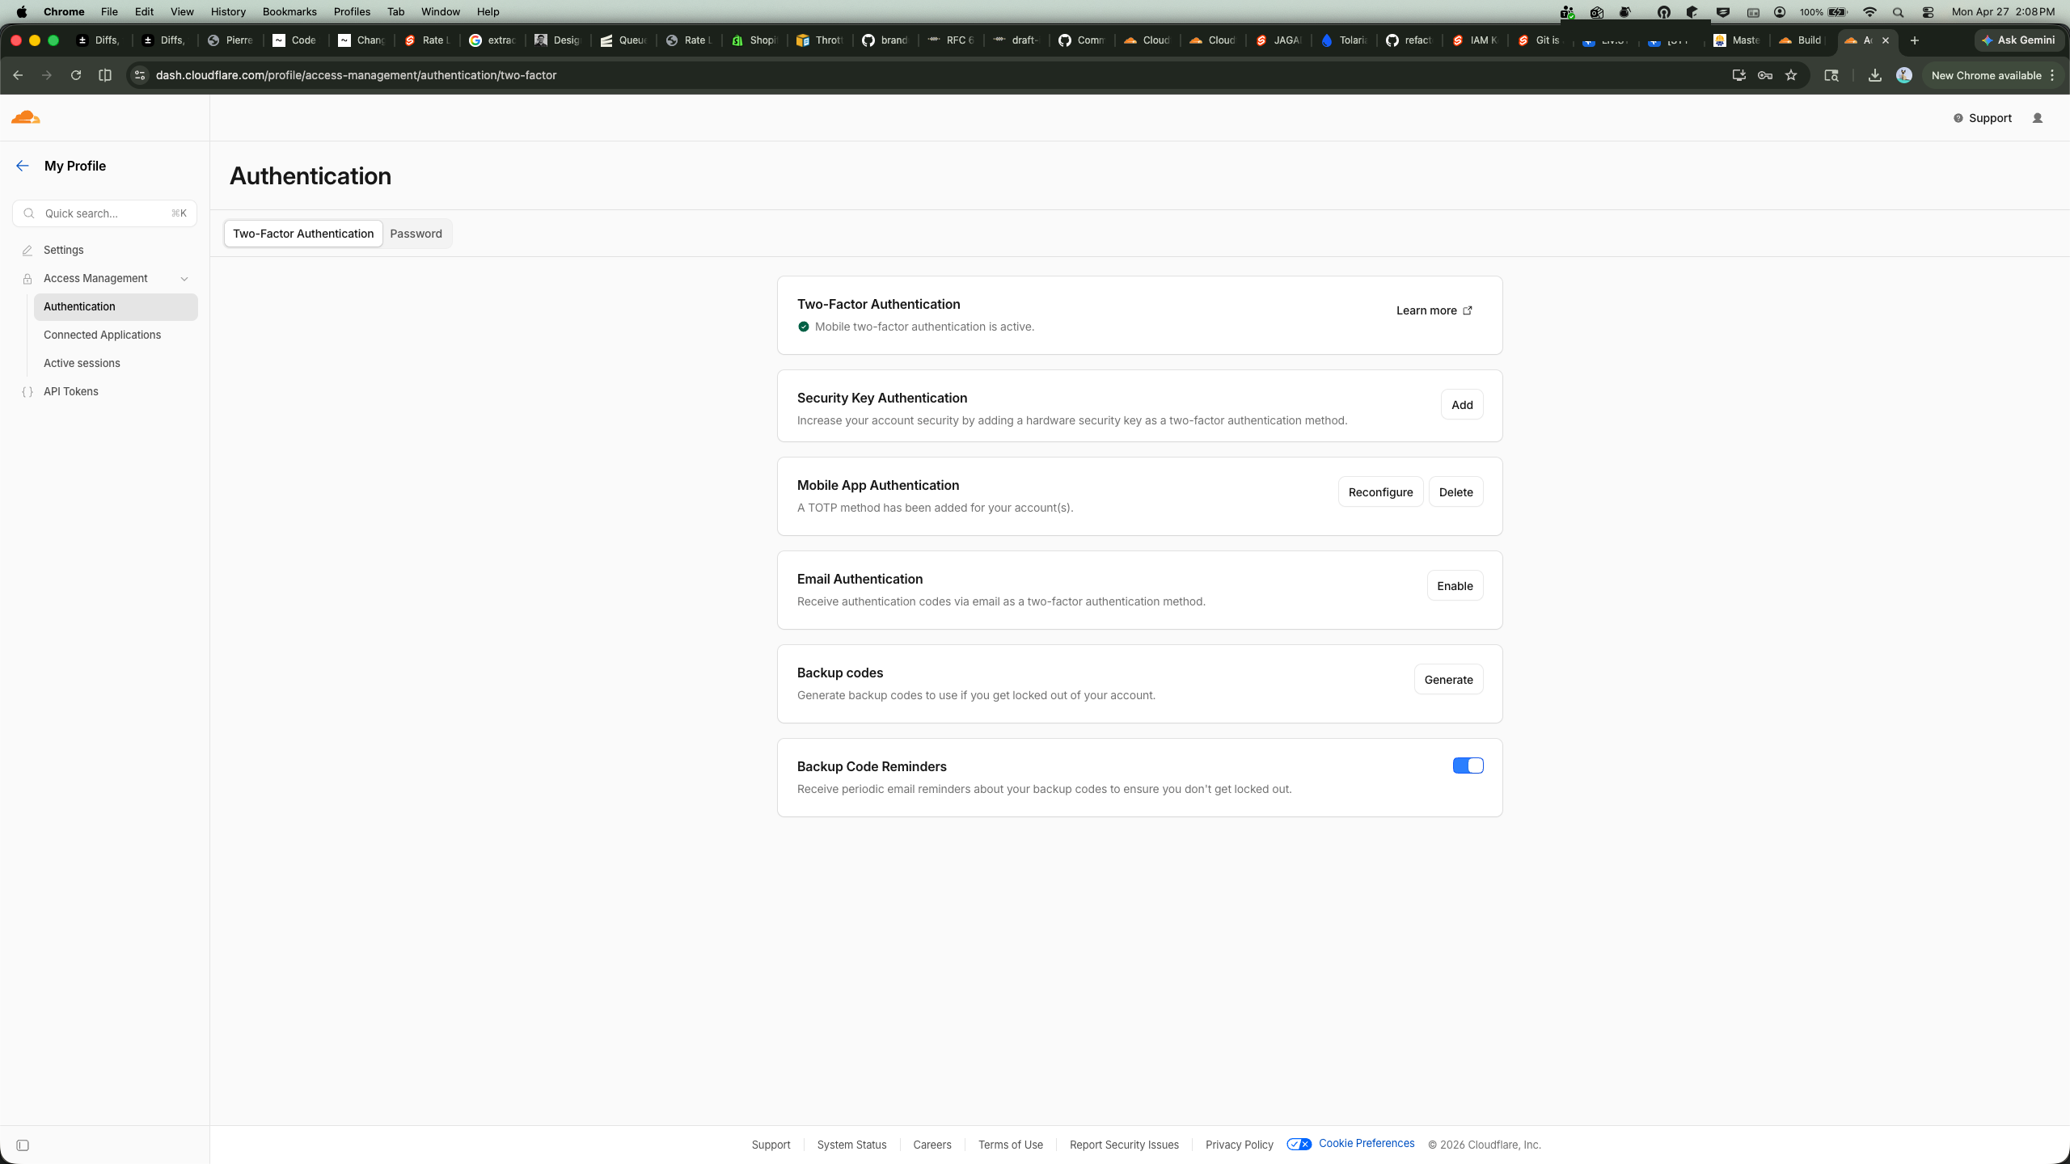The image size is (2070, 1164).
Task: Open the Wi-Fi icon in the menu bar
Action: tap(1869, 11)
